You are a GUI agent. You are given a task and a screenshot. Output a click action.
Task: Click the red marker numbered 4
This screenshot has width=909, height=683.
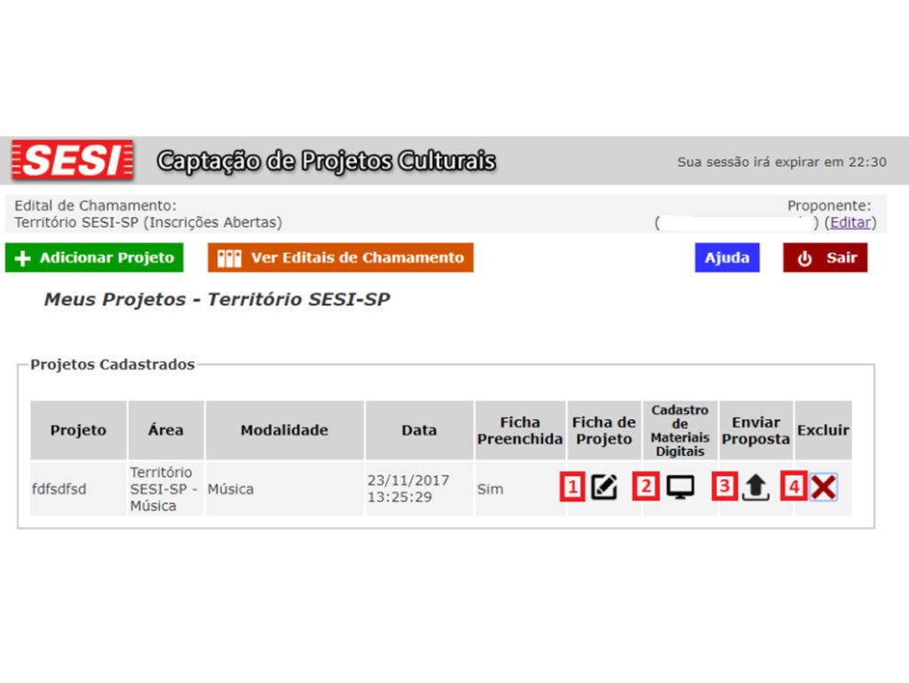coord(793,486)
